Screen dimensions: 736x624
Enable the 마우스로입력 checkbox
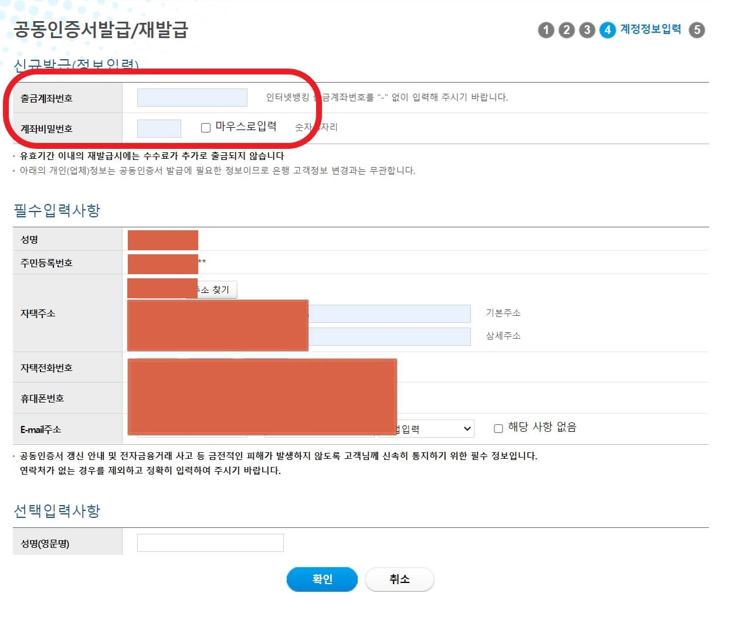point(205,128)
